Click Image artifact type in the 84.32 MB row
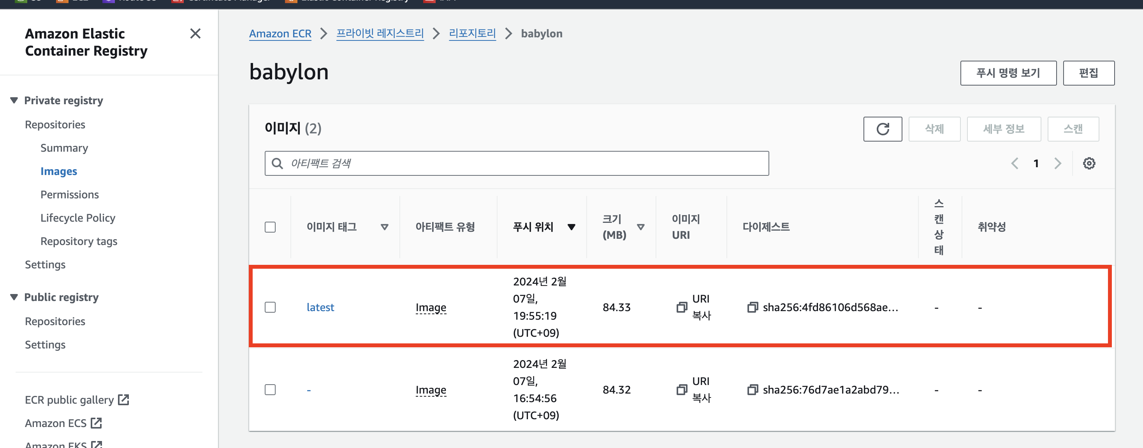Screen dimensions: 1143x448 pyautogui.click(x=431, y=390)
